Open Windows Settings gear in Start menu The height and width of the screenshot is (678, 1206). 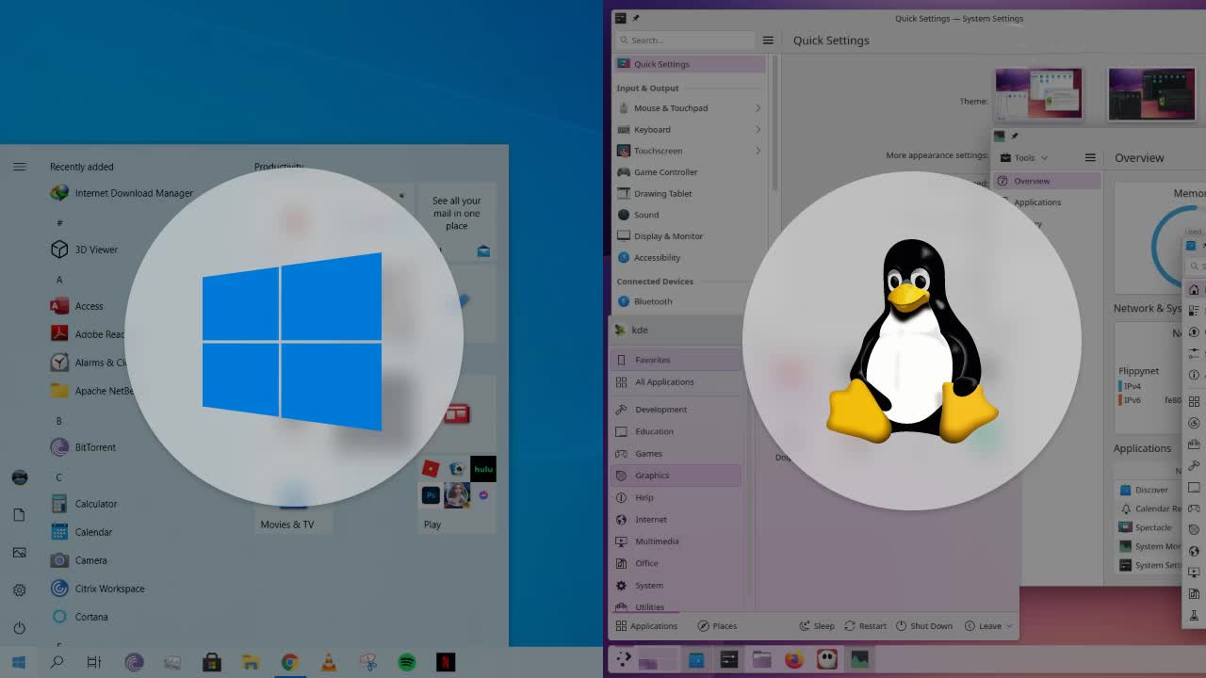coord(19,590)
